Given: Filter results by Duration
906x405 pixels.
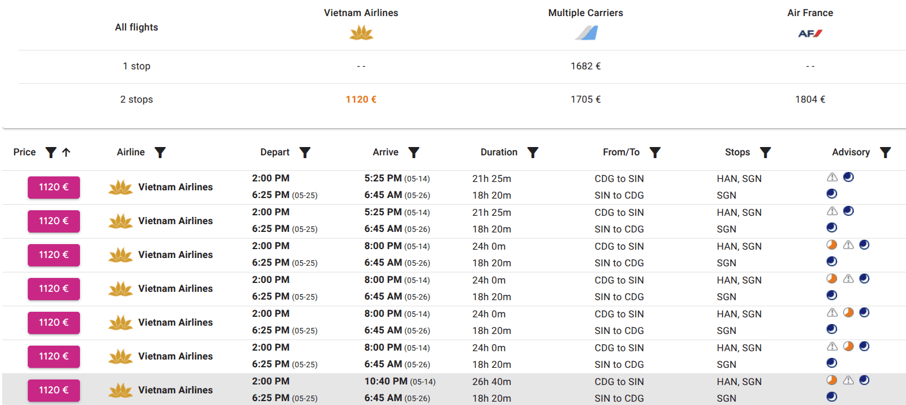Looking at the screenshot, I should click(533, 153).
